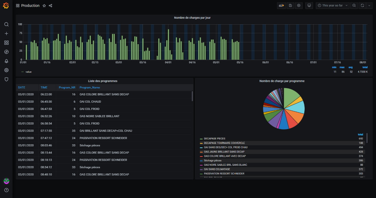Click the Add panel icon
This screenshot has height=198, width=376.
click(x=281, y=6)
